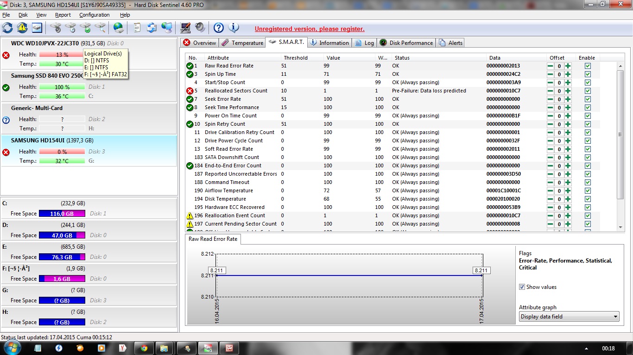Click red error icon beside WDC WD10JPVX health
Screen dimensions: 633x355
click(6, 55)
